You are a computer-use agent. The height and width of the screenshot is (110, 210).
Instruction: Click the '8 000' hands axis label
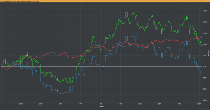point(160,104)
